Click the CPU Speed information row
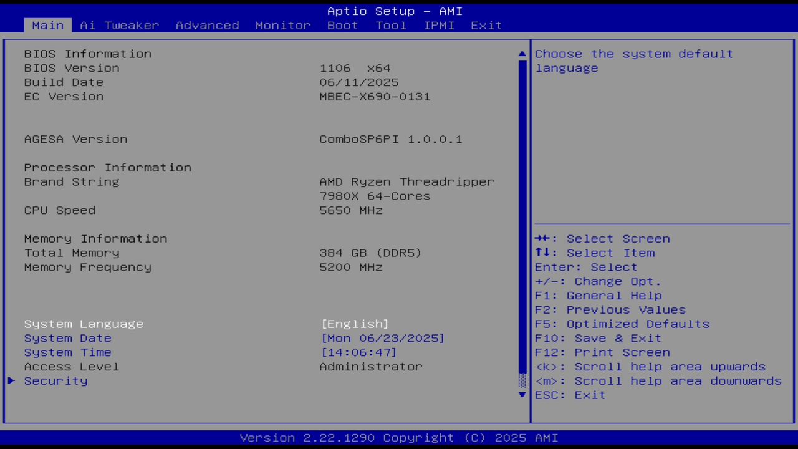This screenshot has height=449, width=798. 59,210
